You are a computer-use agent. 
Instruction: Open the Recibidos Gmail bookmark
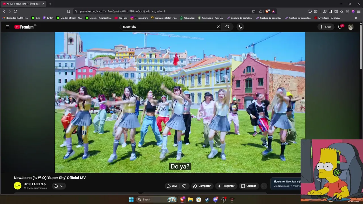coord(15,18)
